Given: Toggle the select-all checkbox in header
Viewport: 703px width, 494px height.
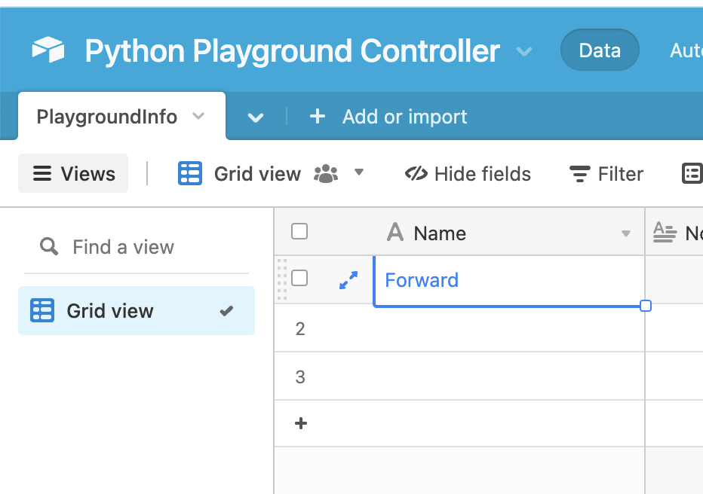Looking at the screenshot, I should pos(299,232).
